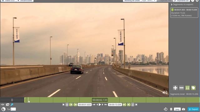The width and height of the screenshot is (200, 112).
Task: Click the green segment on the timeline
Action: coord(112,100)
